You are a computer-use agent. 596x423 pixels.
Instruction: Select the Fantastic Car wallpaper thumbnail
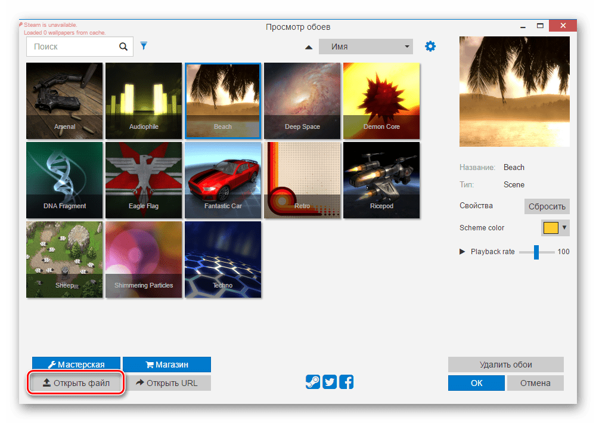click(x=223, y=180)
